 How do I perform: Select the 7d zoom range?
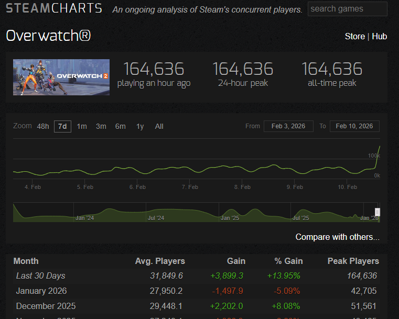[62, 126]
